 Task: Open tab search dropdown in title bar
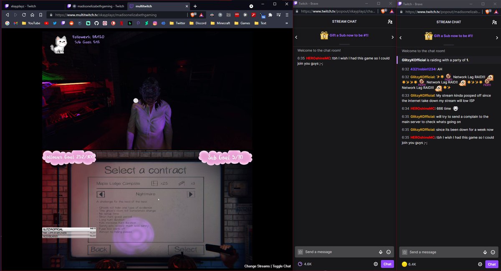point(251,6)
